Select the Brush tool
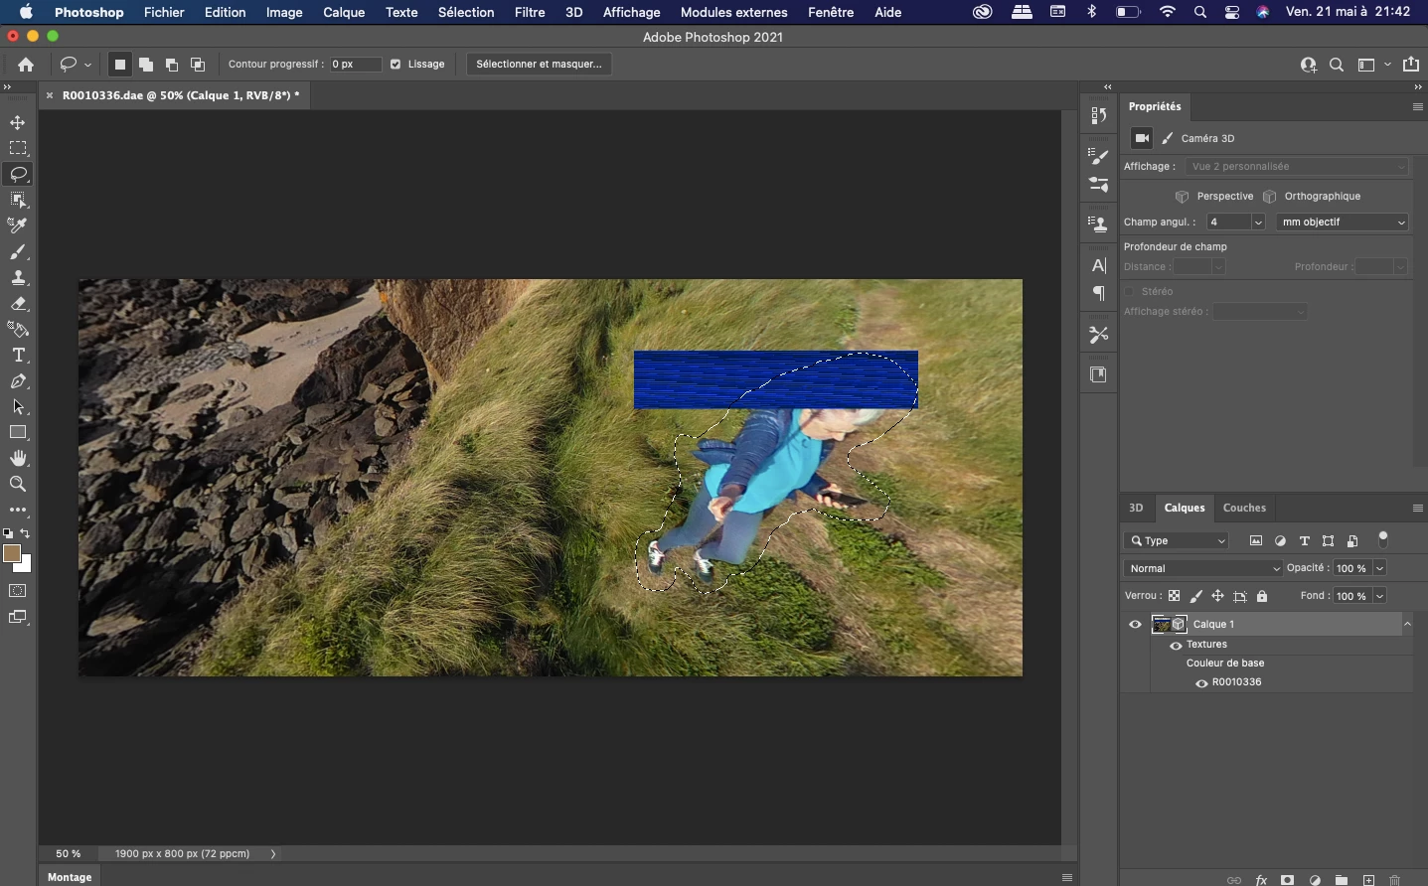Screen dimensions: 1428x886 pos(18,252)
